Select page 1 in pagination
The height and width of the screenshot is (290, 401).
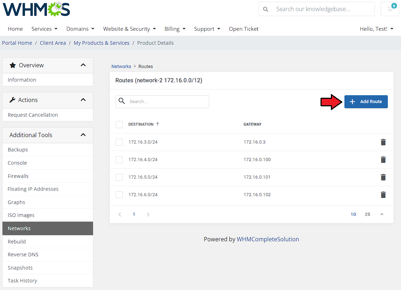coord(134,214)
